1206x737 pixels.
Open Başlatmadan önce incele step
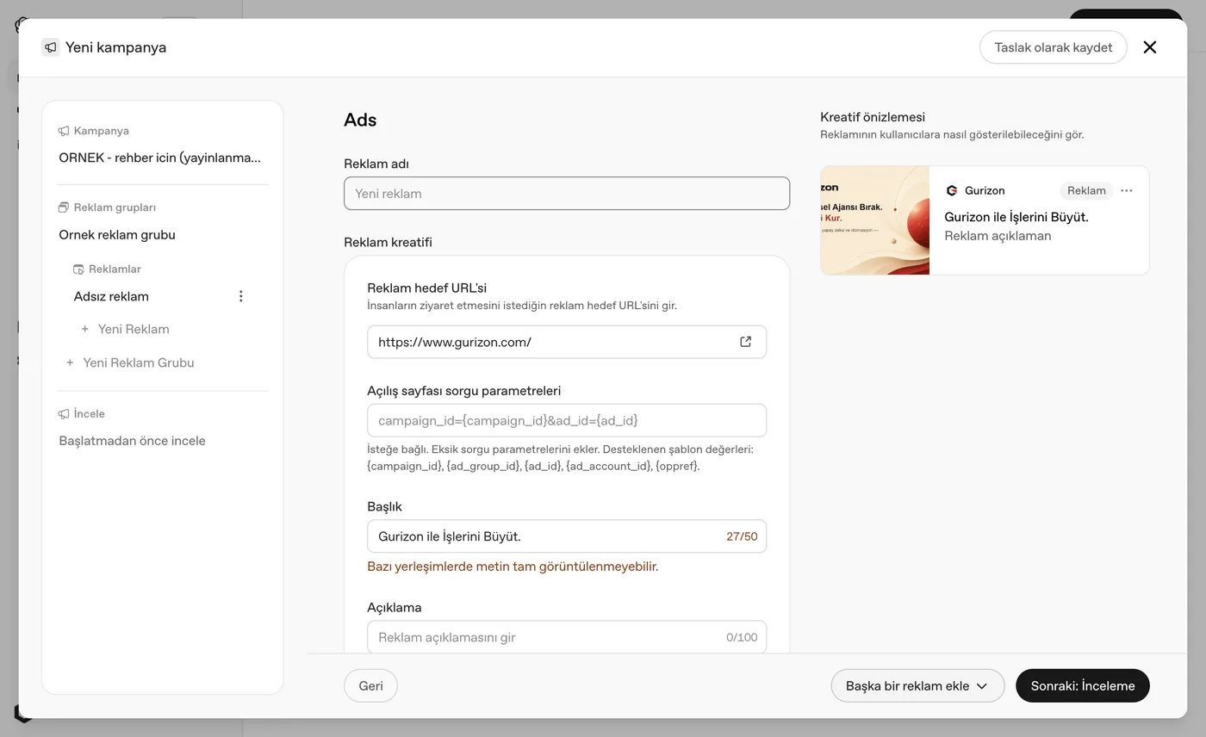pyautogui.click(x=132, y=441)
